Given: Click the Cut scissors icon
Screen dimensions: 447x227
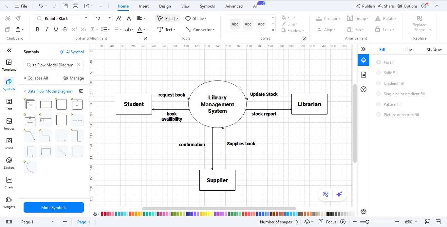Looking at the screenshot, I should click(x=8, y=18).
